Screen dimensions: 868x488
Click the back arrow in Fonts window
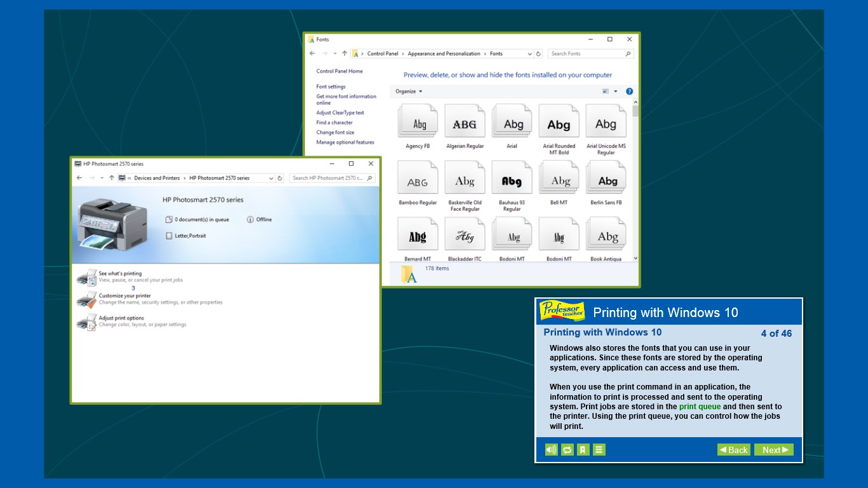(312, 54)
